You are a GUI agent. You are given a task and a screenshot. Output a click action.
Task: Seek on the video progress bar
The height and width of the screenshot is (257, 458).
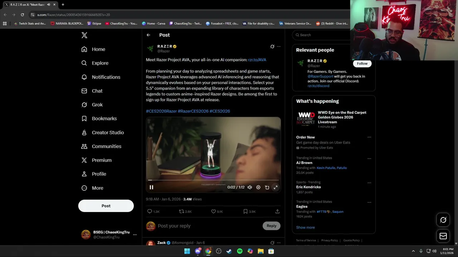coord(213,180)
